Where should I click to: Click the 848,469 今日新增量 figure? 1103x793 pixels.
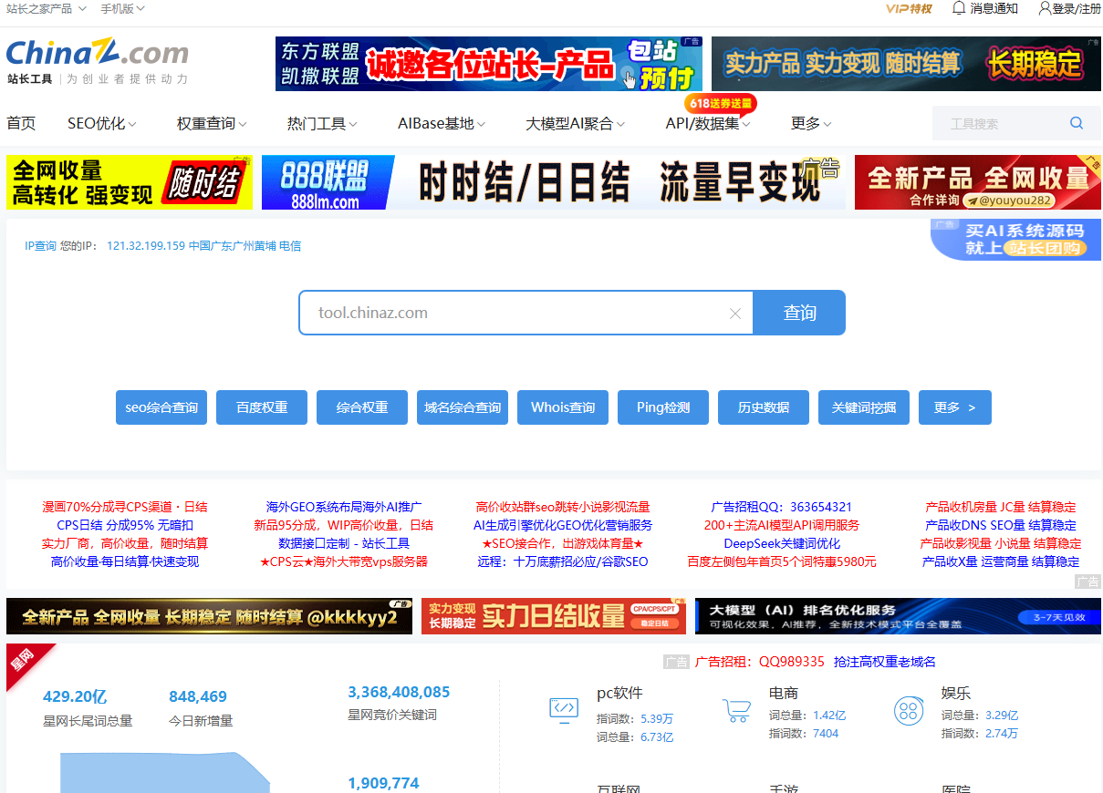click(198, 697)
